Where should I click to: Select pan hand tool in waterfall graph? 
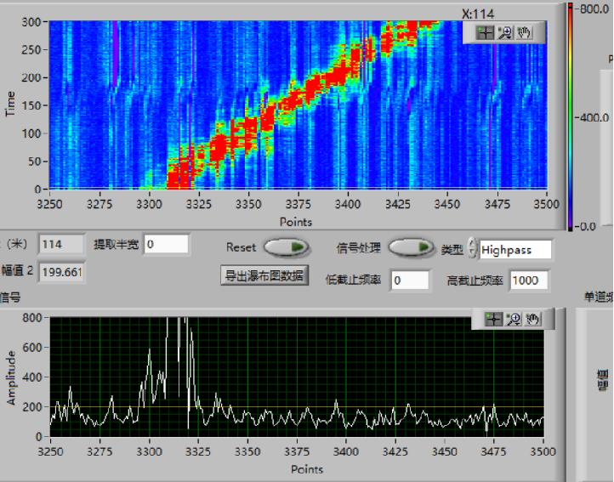(525, 32)
